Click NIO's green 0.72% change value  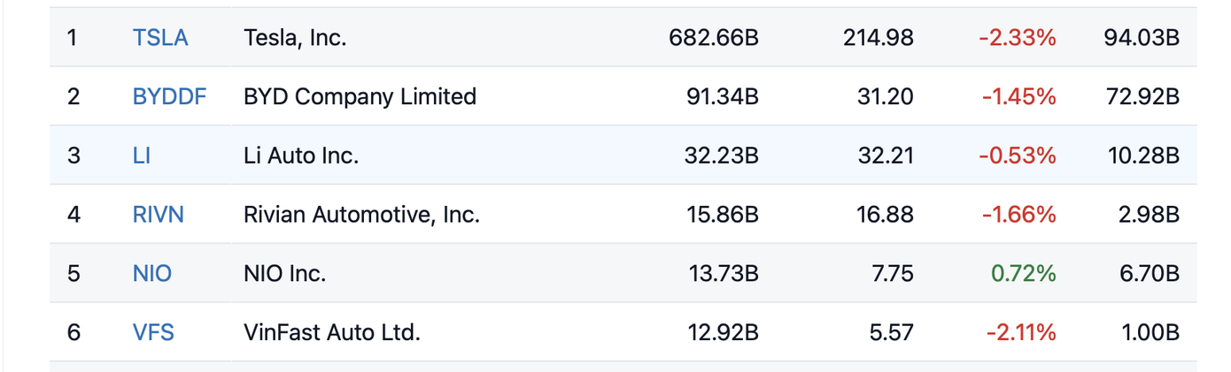click(1024, 274)
